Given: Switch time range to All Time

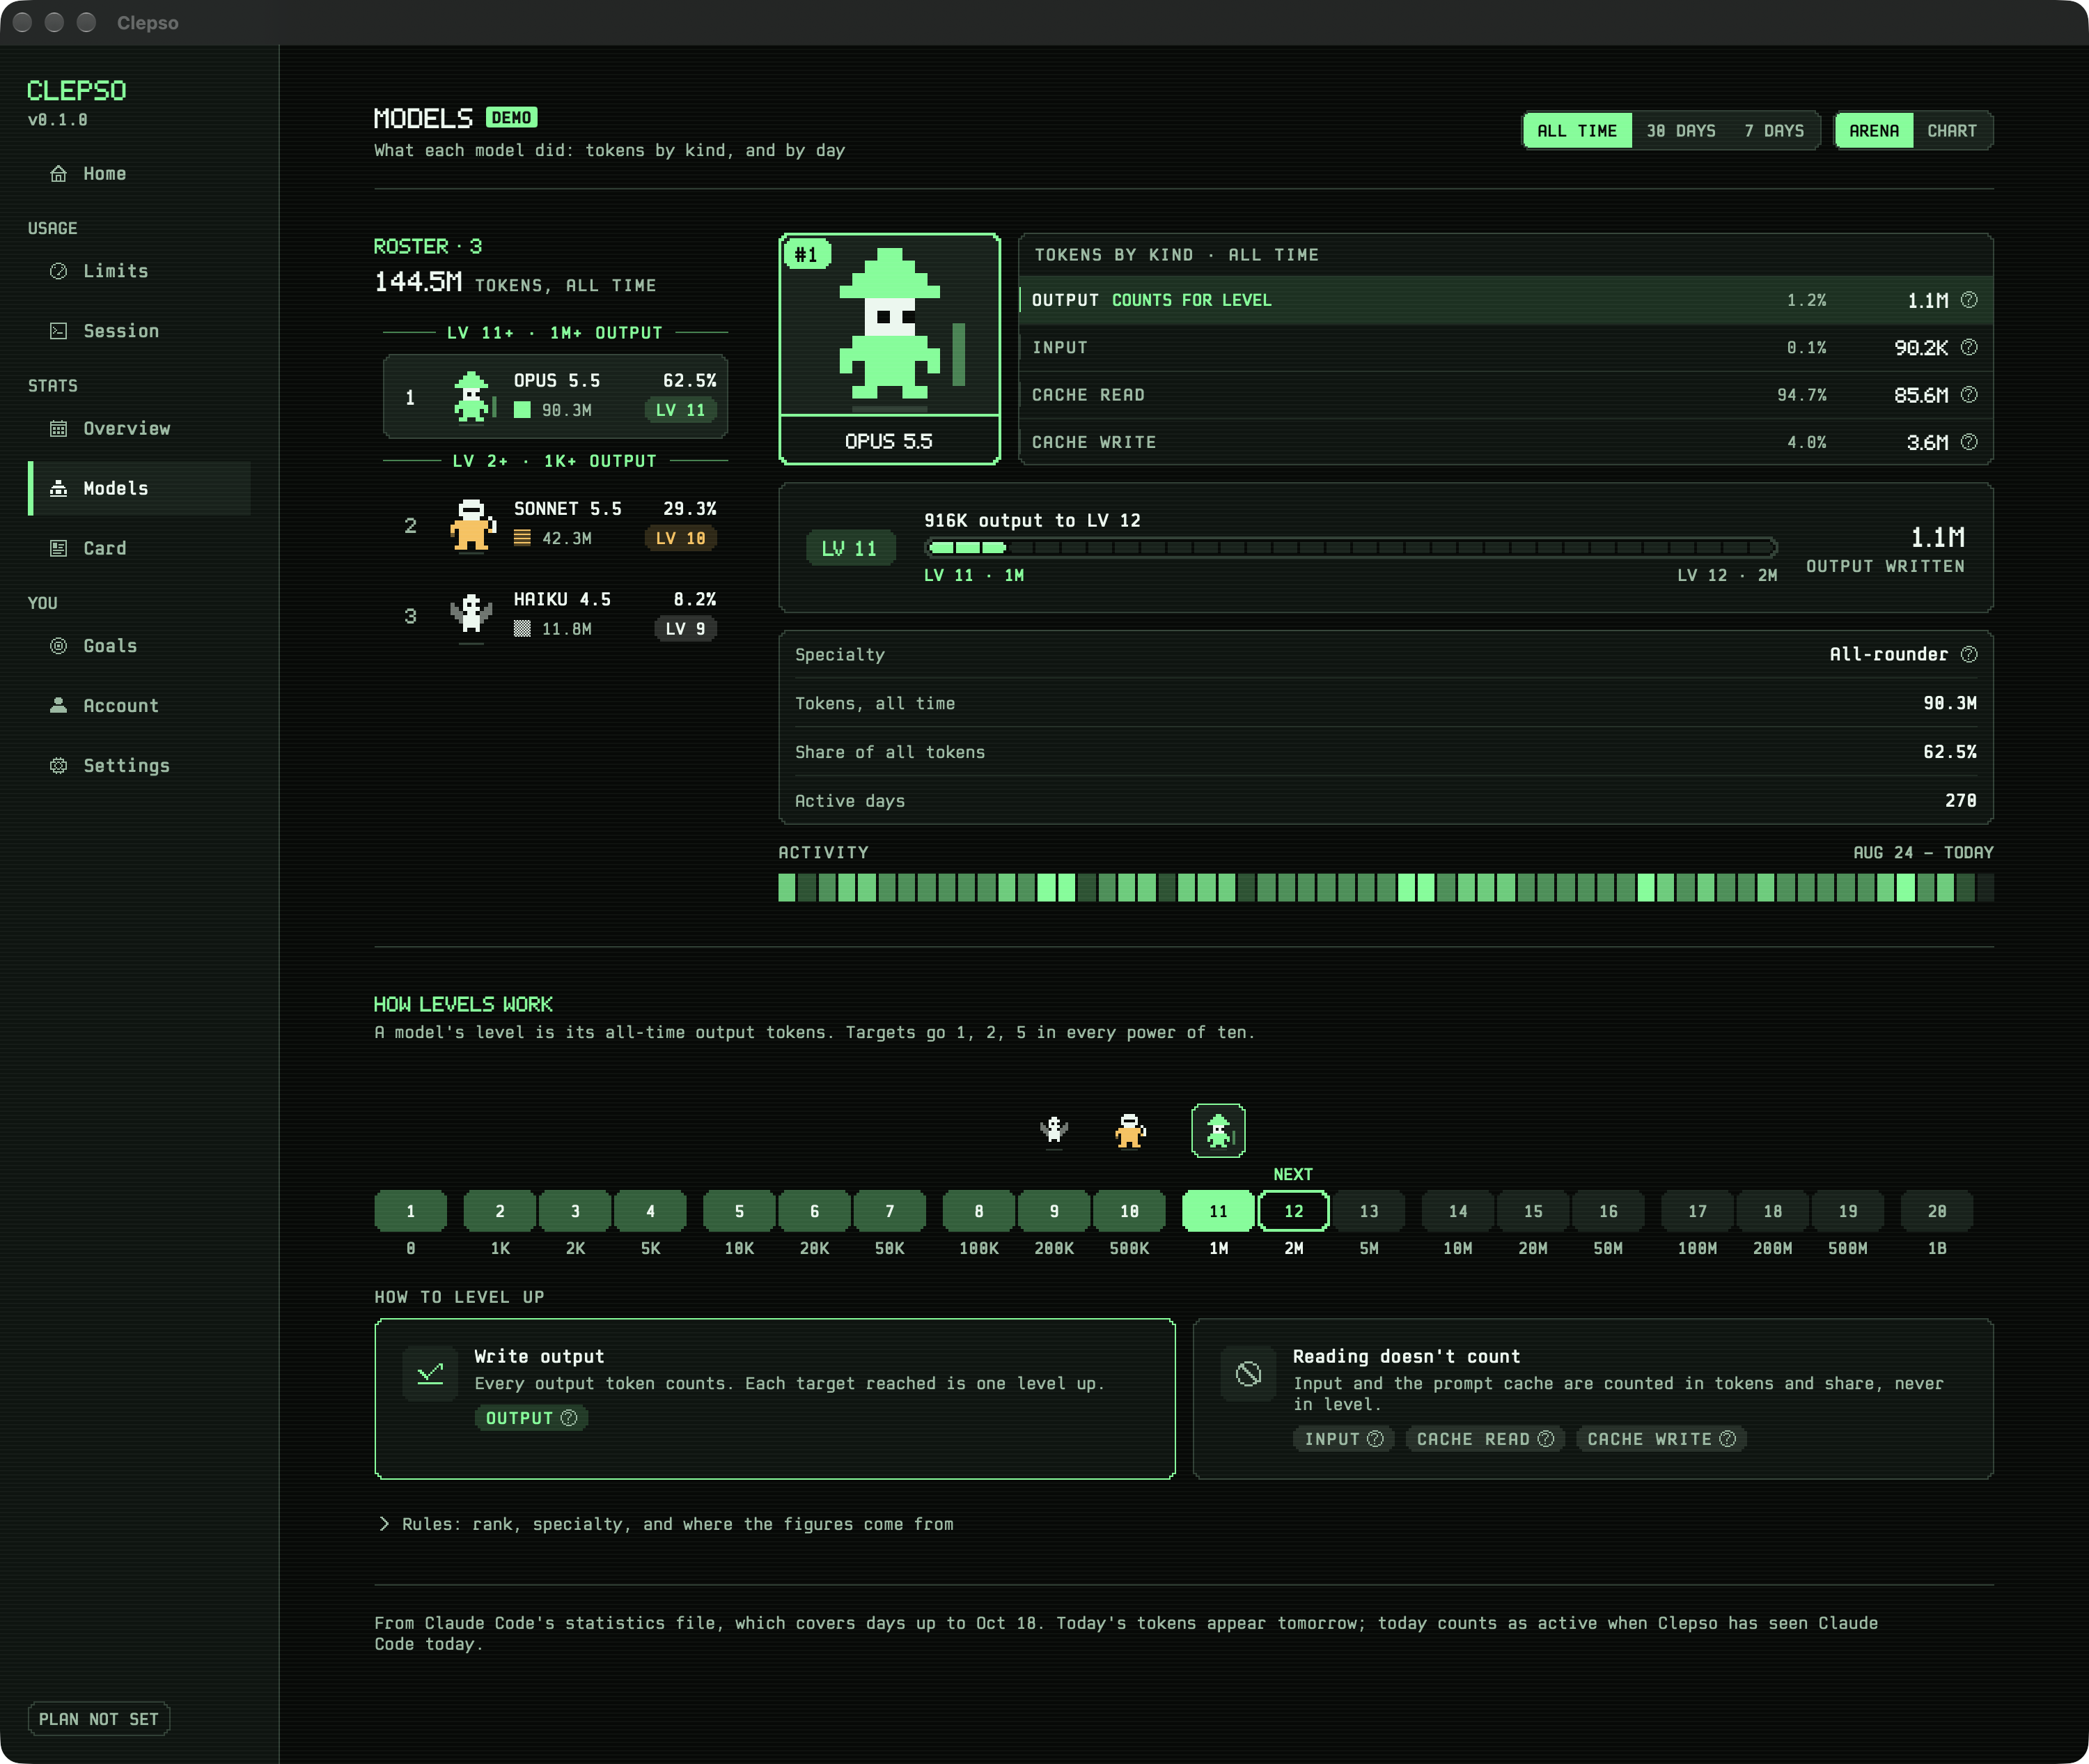Looking at the screenshot, I should point(1577,131).
